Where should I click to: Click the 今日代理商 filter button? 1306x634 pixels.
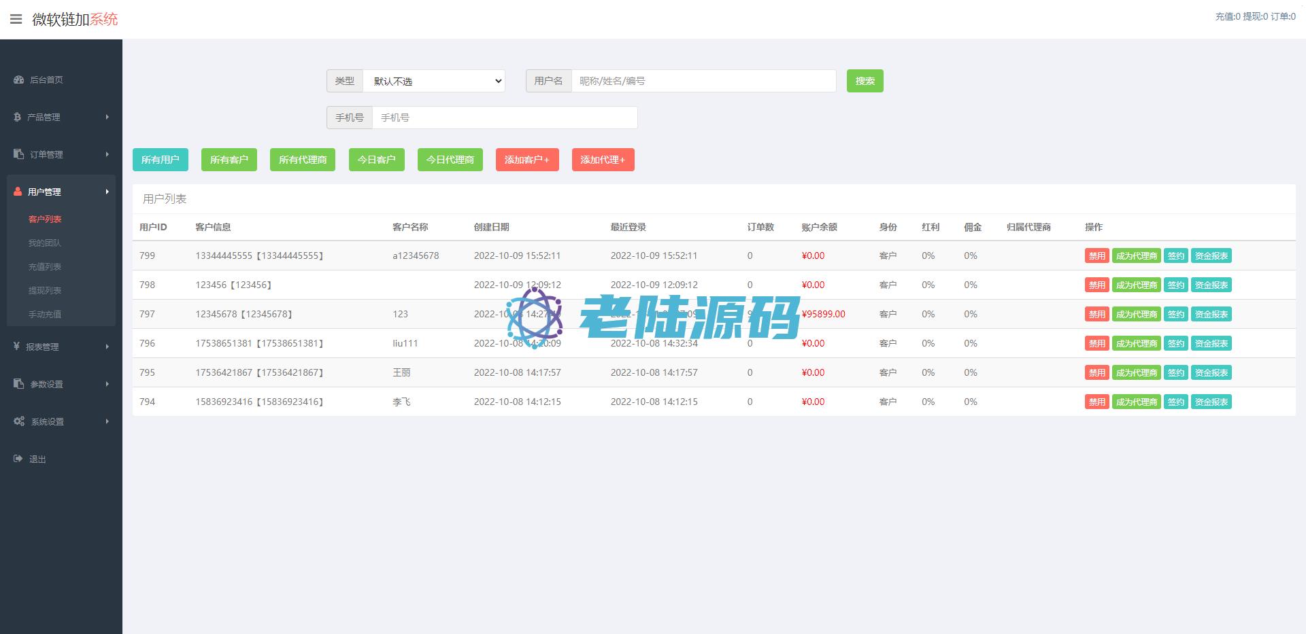point(450,160)
